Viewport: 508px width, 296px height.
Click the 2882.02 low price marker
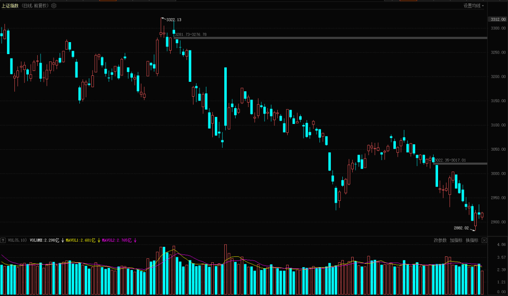tap(461, 228)
